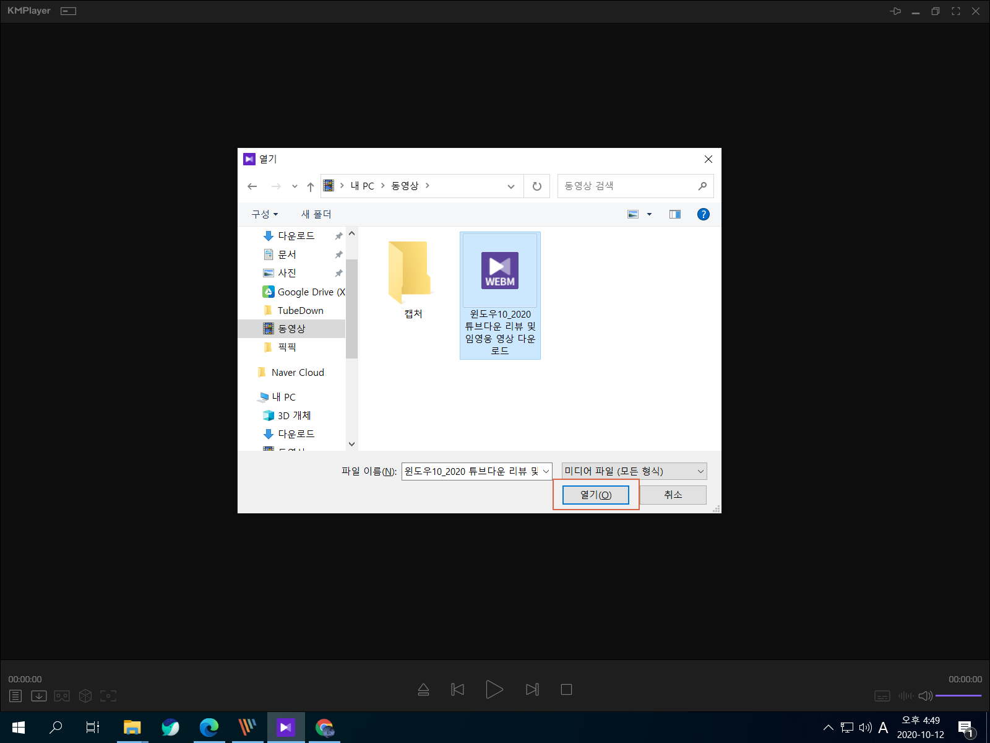Viewport: 990px width, 743px height.
Task: Open Microsoft Edge from the taskbar
Action: point(209,727)
